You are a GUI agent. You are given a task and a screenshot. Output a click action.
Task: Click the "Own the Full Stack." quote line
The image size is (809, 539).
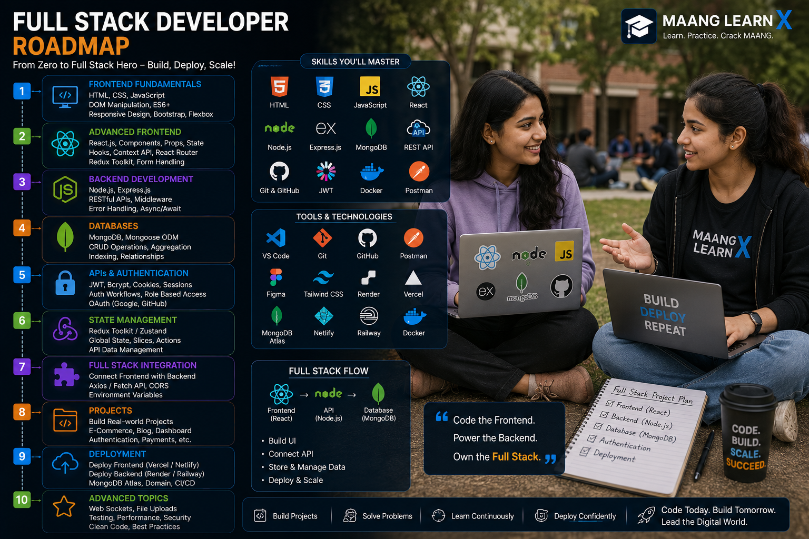(x=497, y=457)
